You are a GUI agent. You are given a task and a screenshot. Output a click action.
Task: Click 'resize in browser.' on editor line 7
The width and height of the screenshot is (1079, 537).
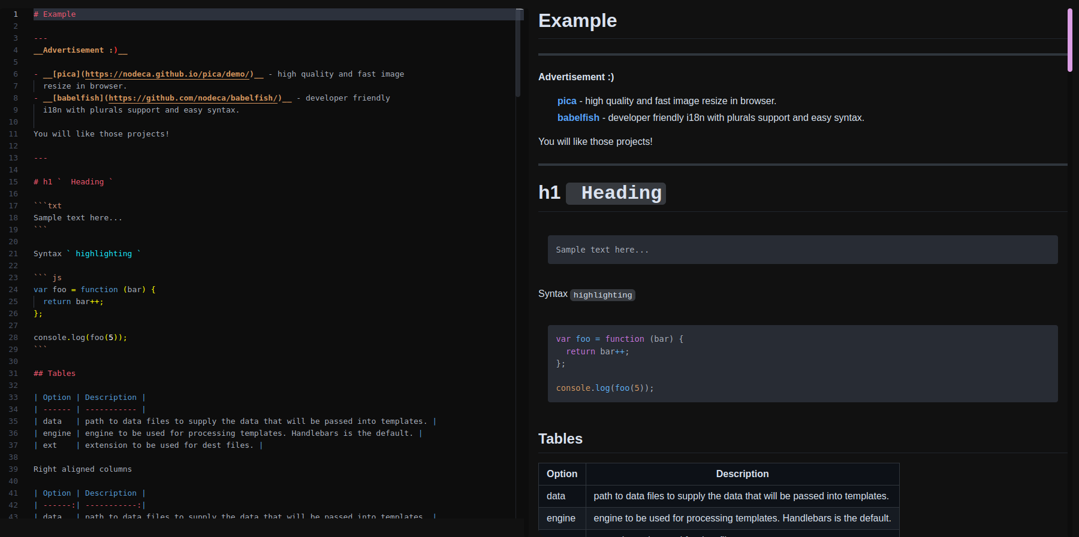pyautogui.click(x=85, y=86)
